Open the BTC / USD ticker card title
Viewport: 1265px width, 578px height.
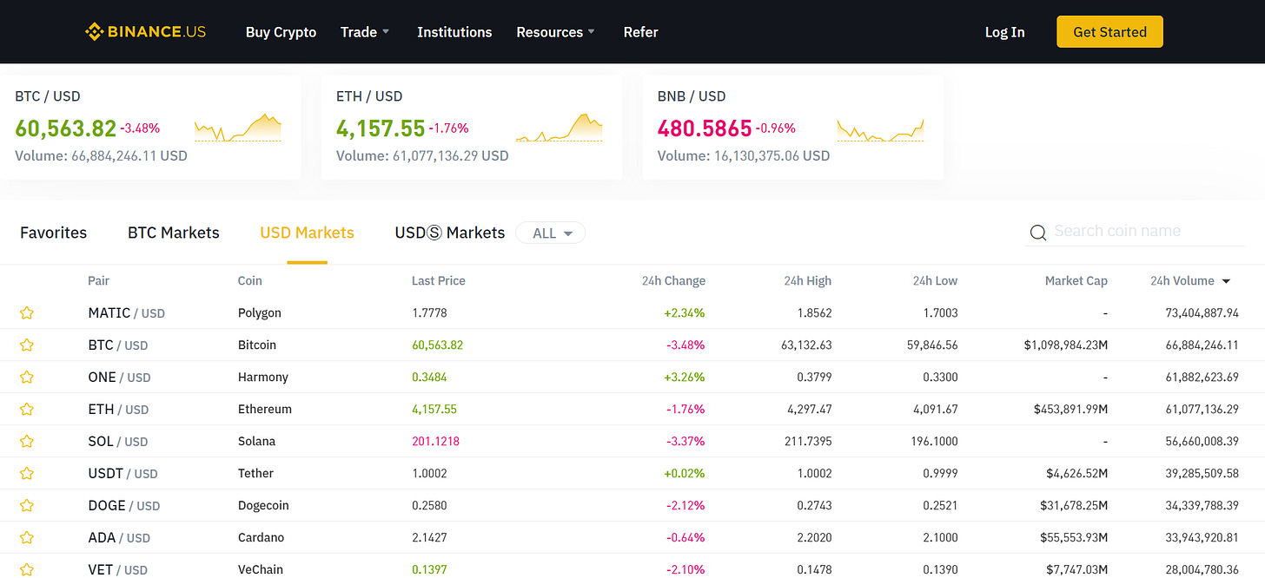48,96
